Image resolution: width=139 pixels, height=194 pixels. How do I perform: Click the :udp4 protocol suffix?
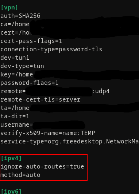[101, 91]
